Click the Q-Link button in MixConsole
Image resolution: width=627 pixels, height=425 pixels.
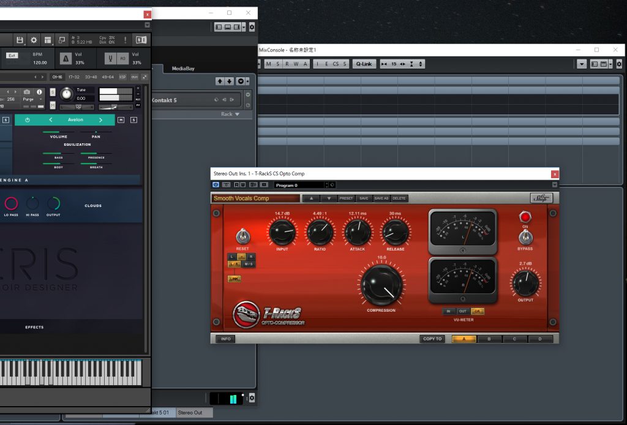point(364,64)
